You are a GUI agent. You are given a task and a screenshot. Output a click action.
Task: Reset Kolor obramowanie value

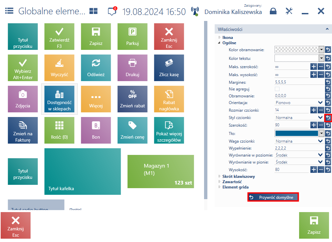coord(328,50)
